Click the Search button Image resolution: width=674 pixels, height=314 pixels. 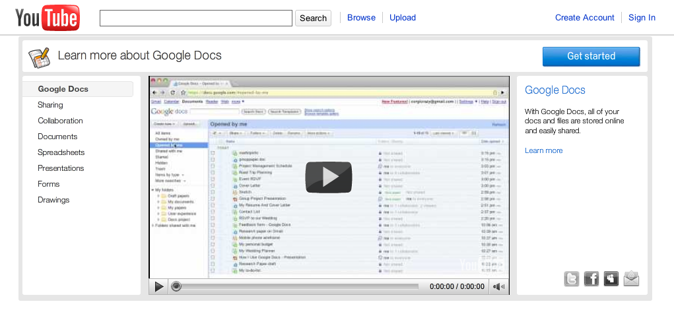[x=313, y=18]
